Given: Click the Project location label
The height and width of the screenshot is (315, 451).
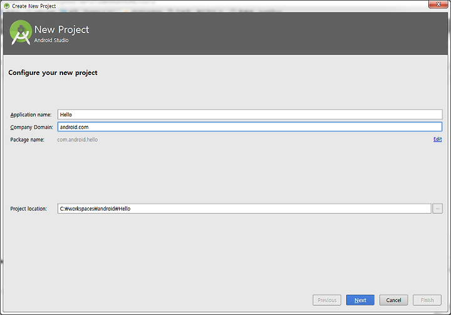Looking at the screenshot, I should pyautogui.click(x=28, y=209).
